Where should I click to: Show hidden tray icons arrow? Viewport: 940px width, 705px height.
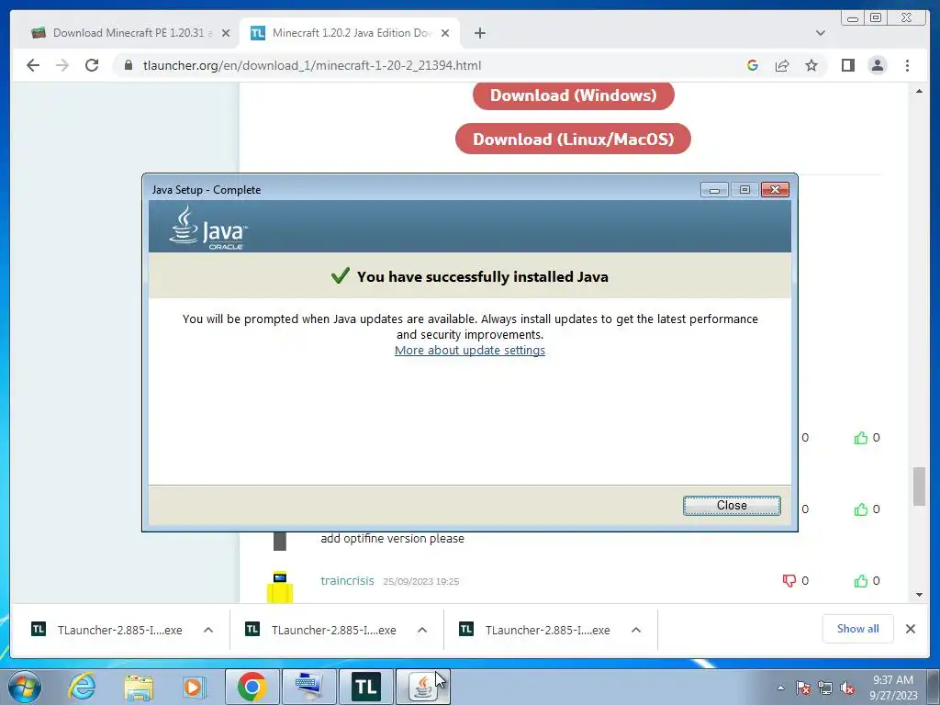(780, 688)
